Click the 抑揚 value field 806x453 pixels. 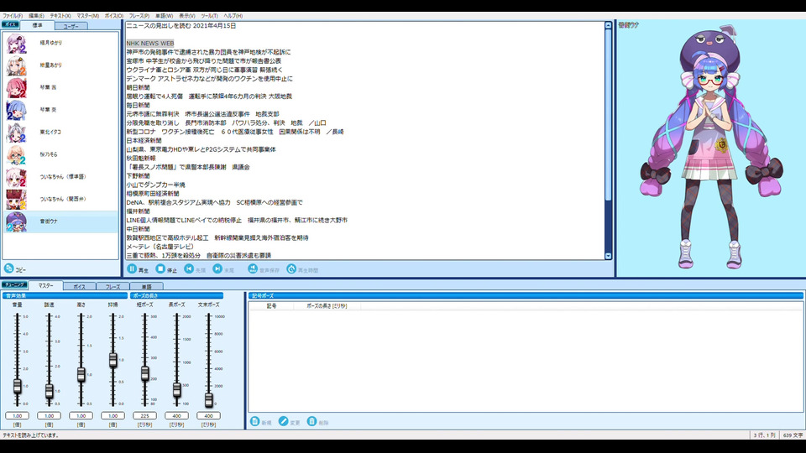pyautogui.click(x=113, y=415)
